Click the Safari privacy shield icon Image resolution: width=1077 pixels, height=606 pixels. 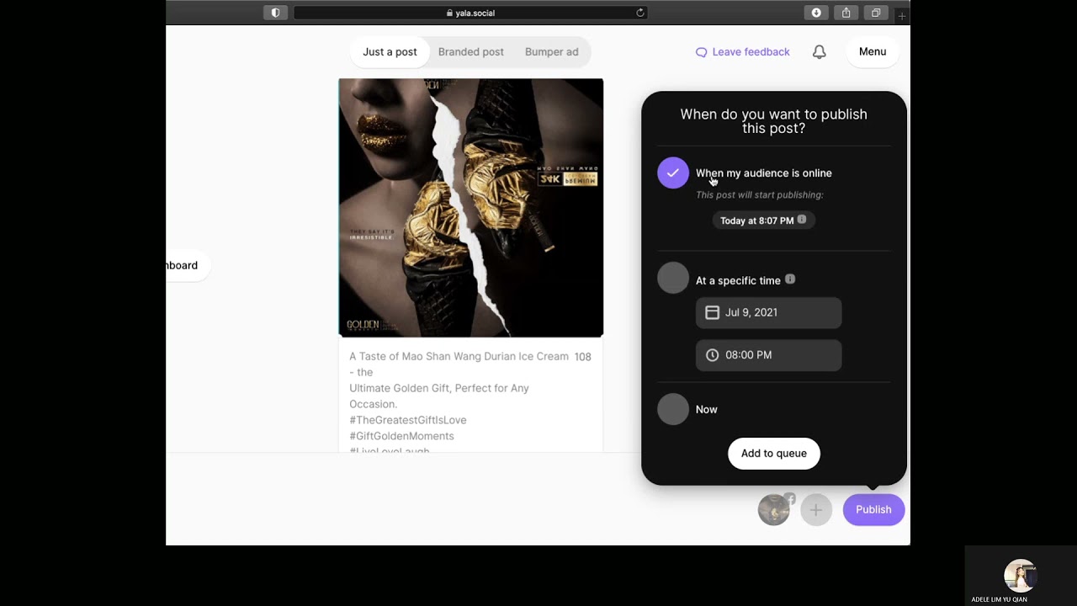(x=275, y=13)
